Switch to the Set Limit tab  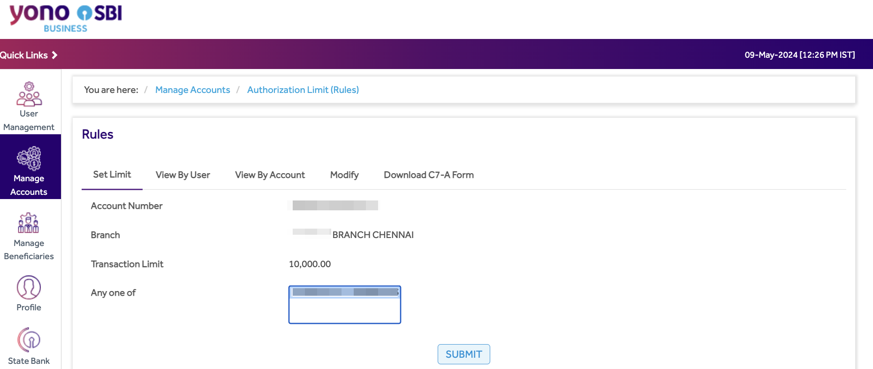tap(112, 175)
